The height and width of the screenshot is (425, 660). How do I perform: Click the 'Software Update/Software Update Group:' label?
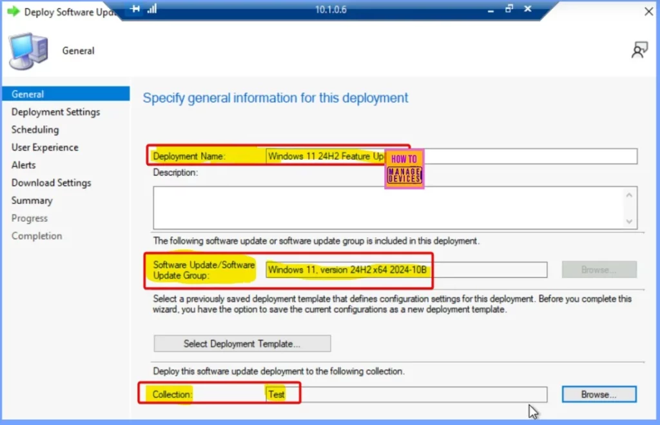pos(204,270)
